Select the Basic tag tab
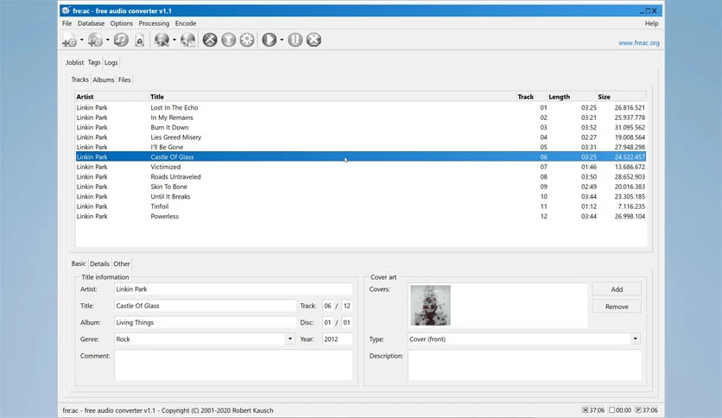Screen dimensions: 722x418 click(79, 263)
